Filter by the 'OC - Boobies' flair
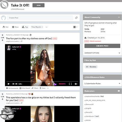Viewport: 122px width, 122px height. point(91,67)
